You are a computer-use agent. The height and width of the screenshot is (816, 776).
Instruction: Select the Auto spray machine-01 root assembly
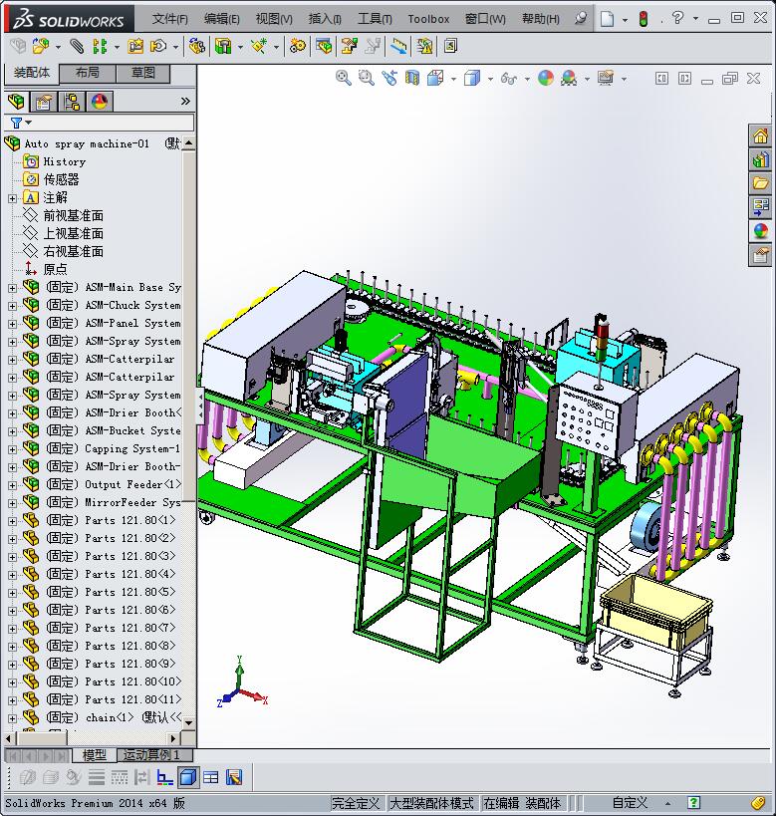[x=87, y=143]
